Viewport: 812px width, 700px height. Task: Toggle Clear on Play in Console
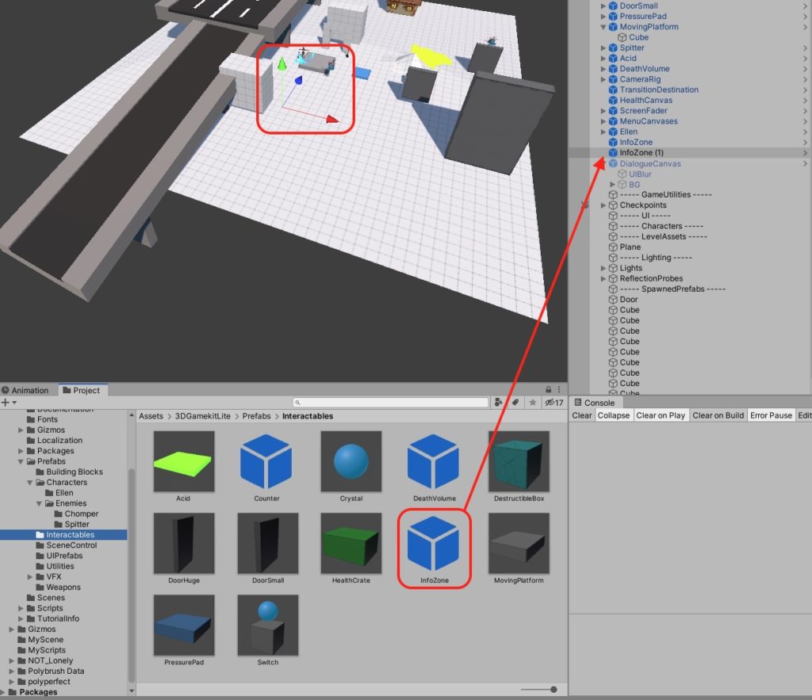661,415
